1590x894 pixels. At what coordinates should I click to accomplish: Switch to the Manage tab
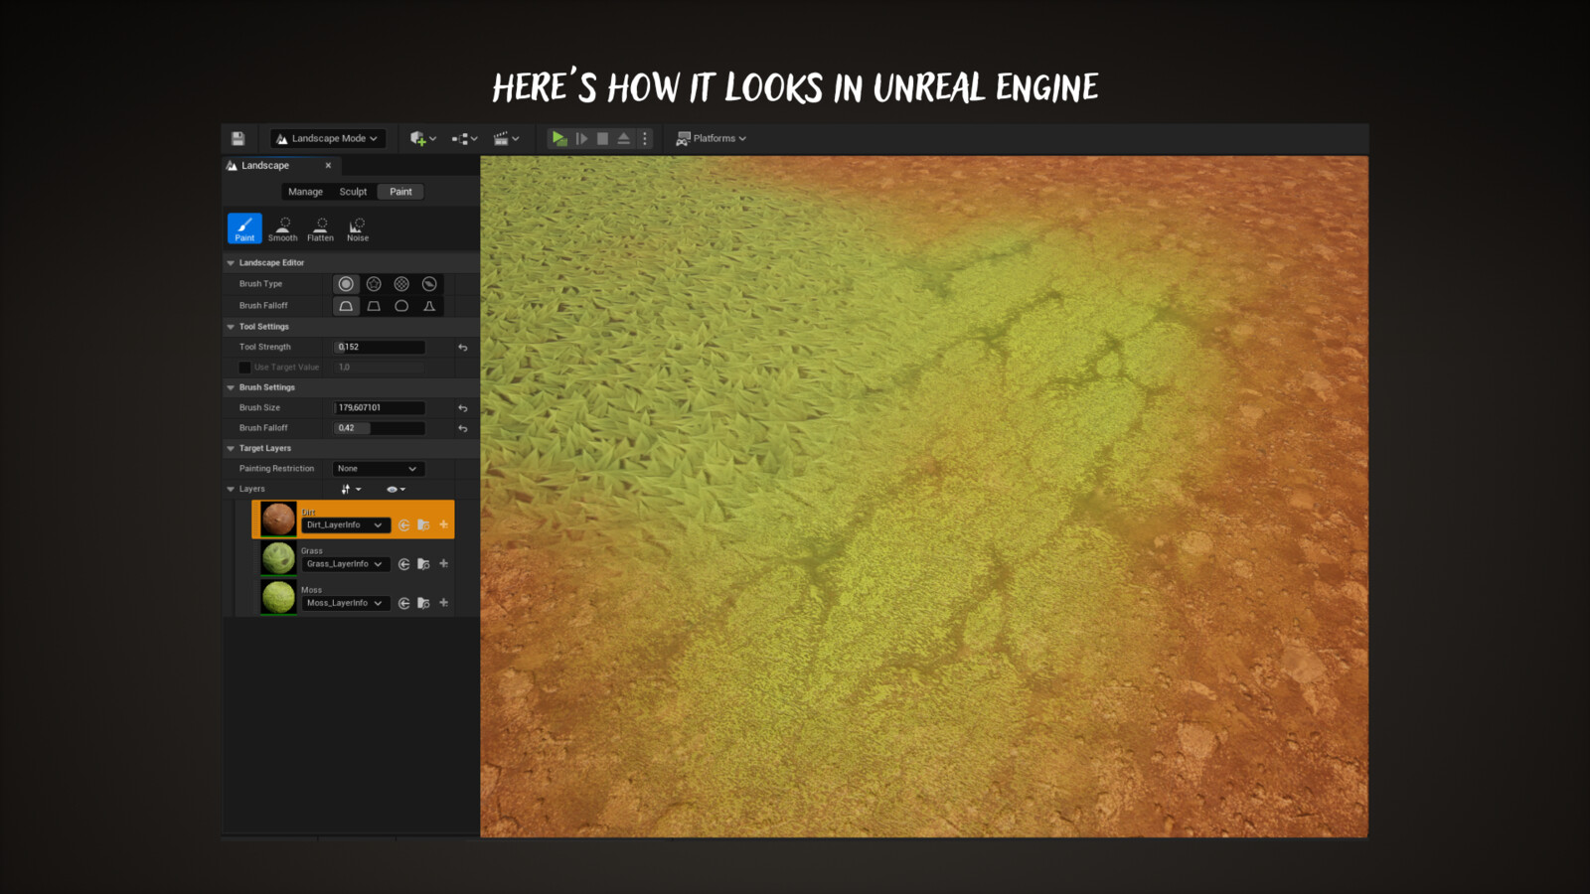click(305, 192)
